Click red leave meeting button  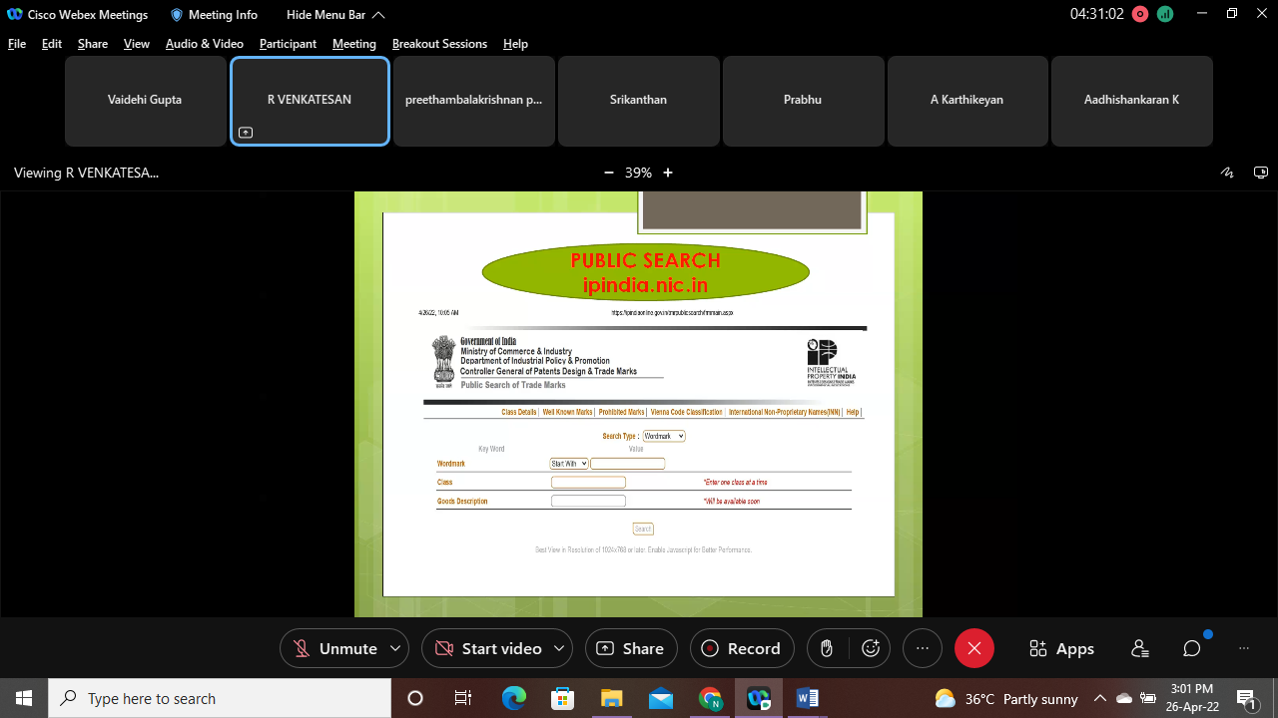[x=974, y=648]
